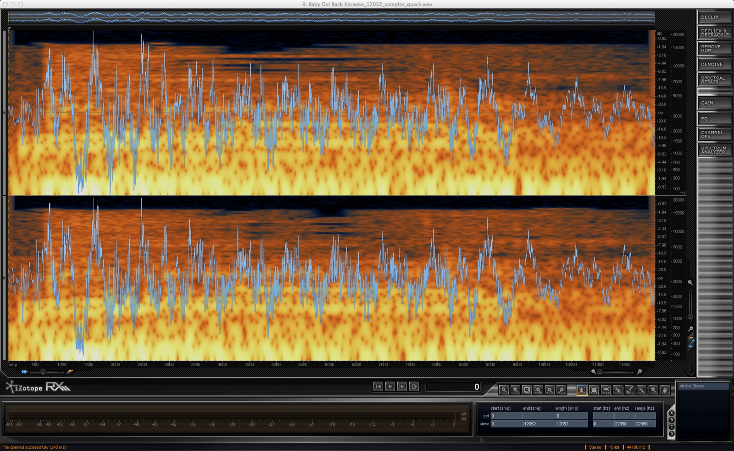This screenshot has width=734, height=451.
Task: Adjust the waveform/spectrogram blend slider
Action: 43,372
